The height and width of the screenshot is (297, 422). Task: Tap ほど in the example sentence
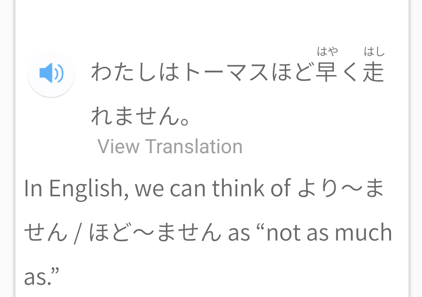pos(293,73)
